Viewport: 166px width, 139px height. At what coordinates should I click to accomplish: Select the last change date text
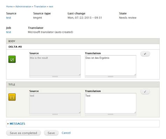[x=85, y=18]
